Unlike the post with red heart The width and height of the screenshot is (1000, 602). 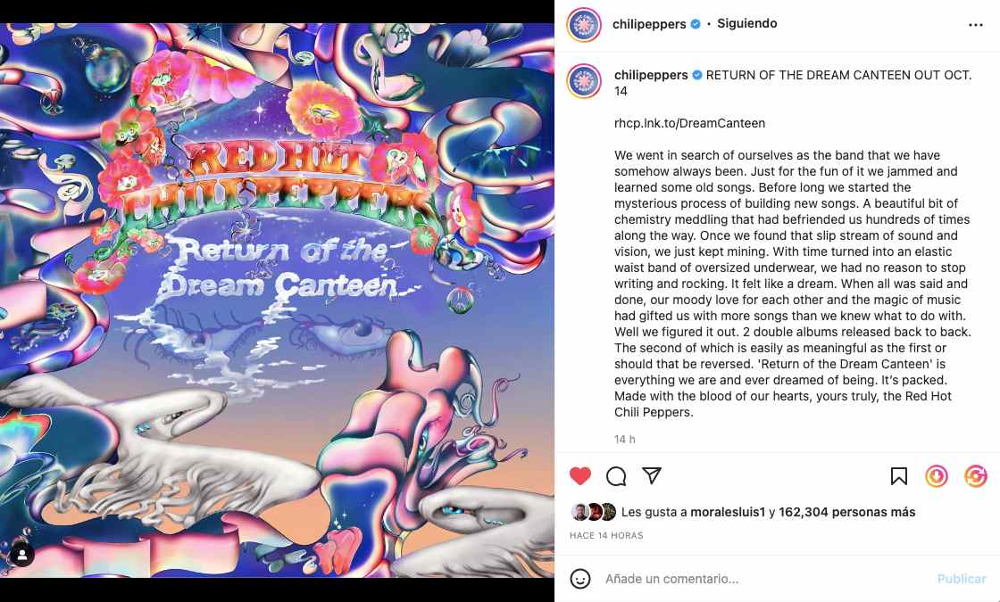(580, 476)
